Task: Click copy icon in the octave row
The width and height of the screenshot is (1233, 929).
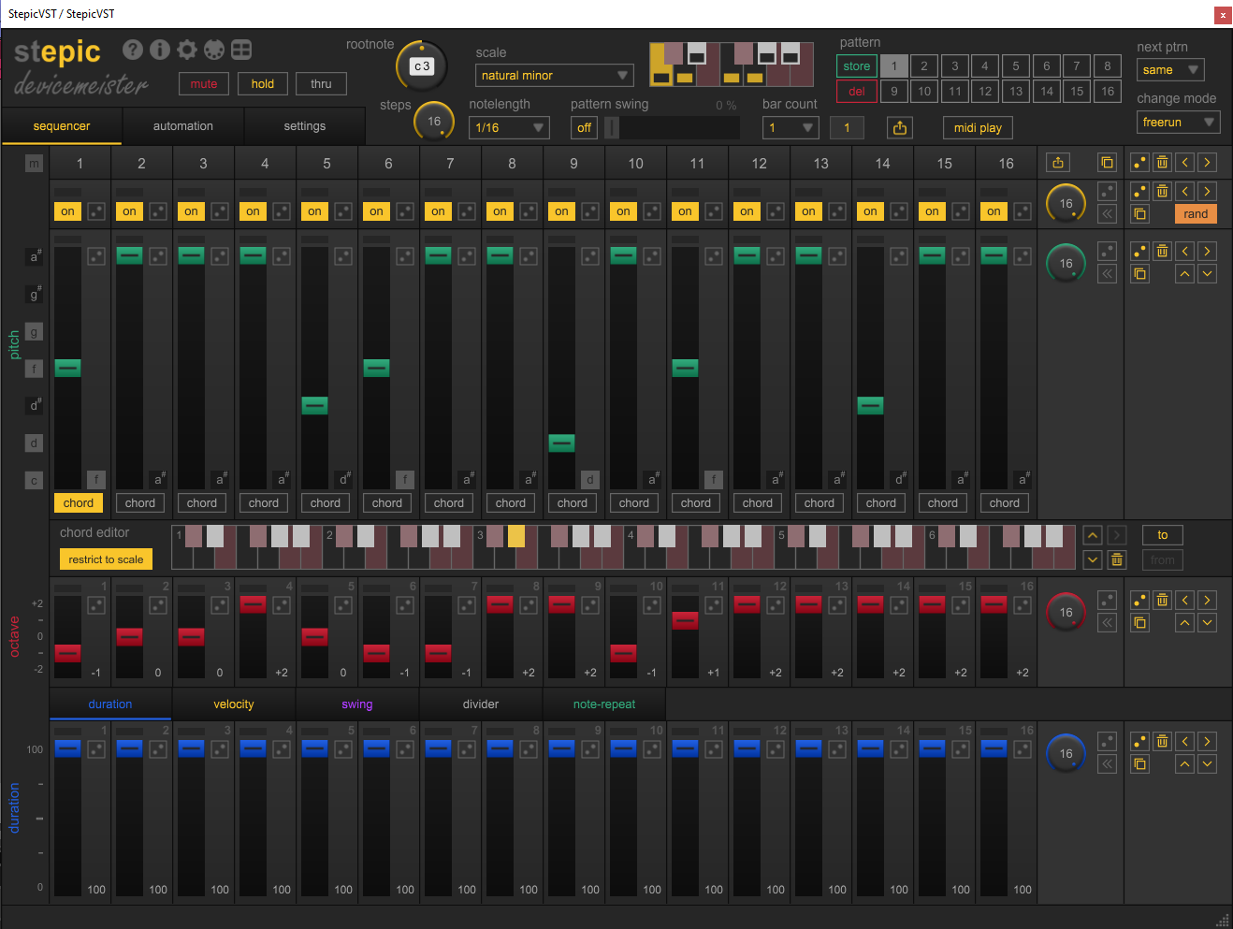Action: click(1139, 623)
